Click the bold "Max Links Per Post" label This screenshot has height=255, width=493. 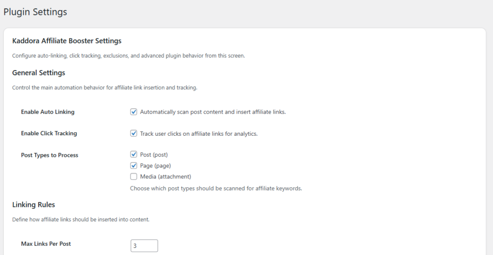[46, 244]
